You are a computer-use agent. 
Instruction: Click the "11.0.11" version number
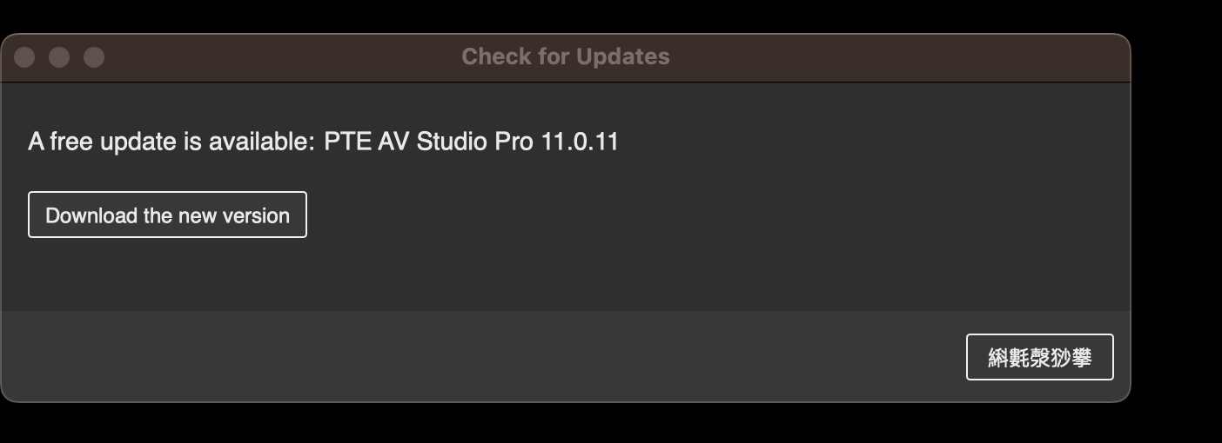[x=580, y=142]
